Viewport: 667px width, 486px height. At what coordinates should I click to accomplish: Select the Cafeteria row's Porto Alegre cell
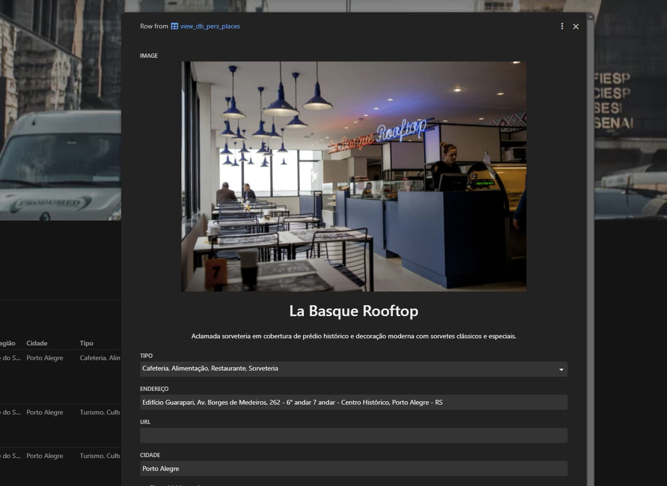pyautogui.click(x=45, y=358)
